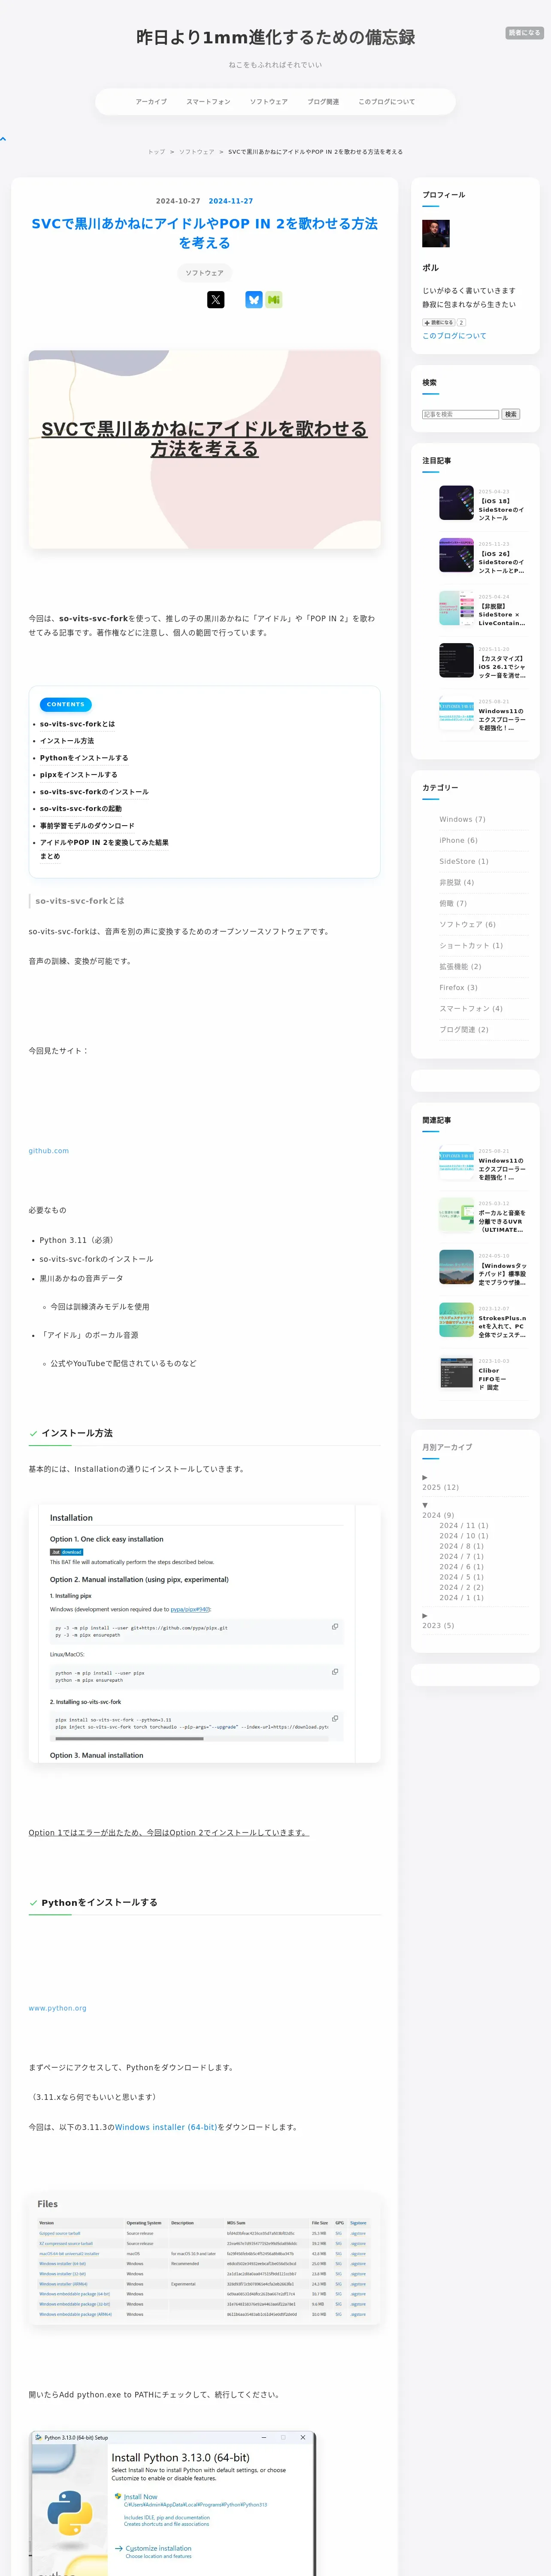This screenshot has width=551, height=2576.
Task: Open the スマートフォン (4) category
Action: (471, 1008)
